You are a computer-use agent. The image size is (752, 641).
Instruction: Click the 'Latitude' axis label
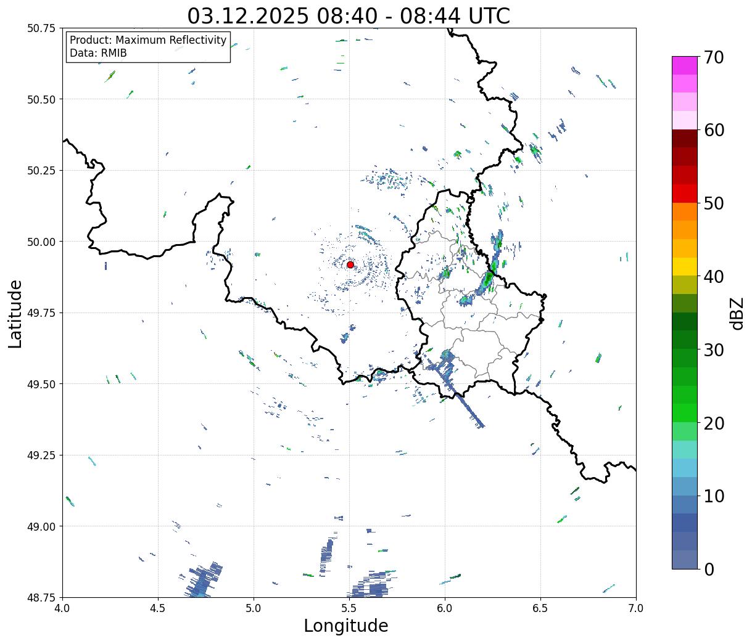[x=15, y=313]
